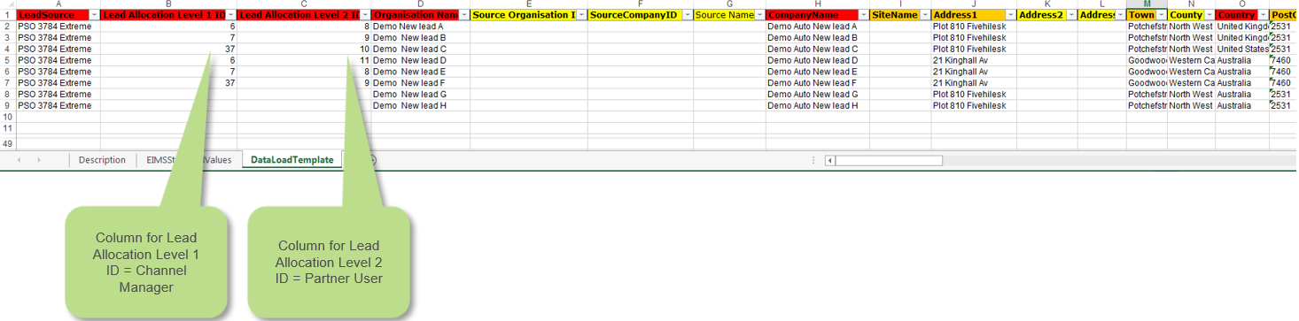This screenshot has width=1299, height=321.
Task: Click the LeadSource header cell
Action: pos(58,16)
